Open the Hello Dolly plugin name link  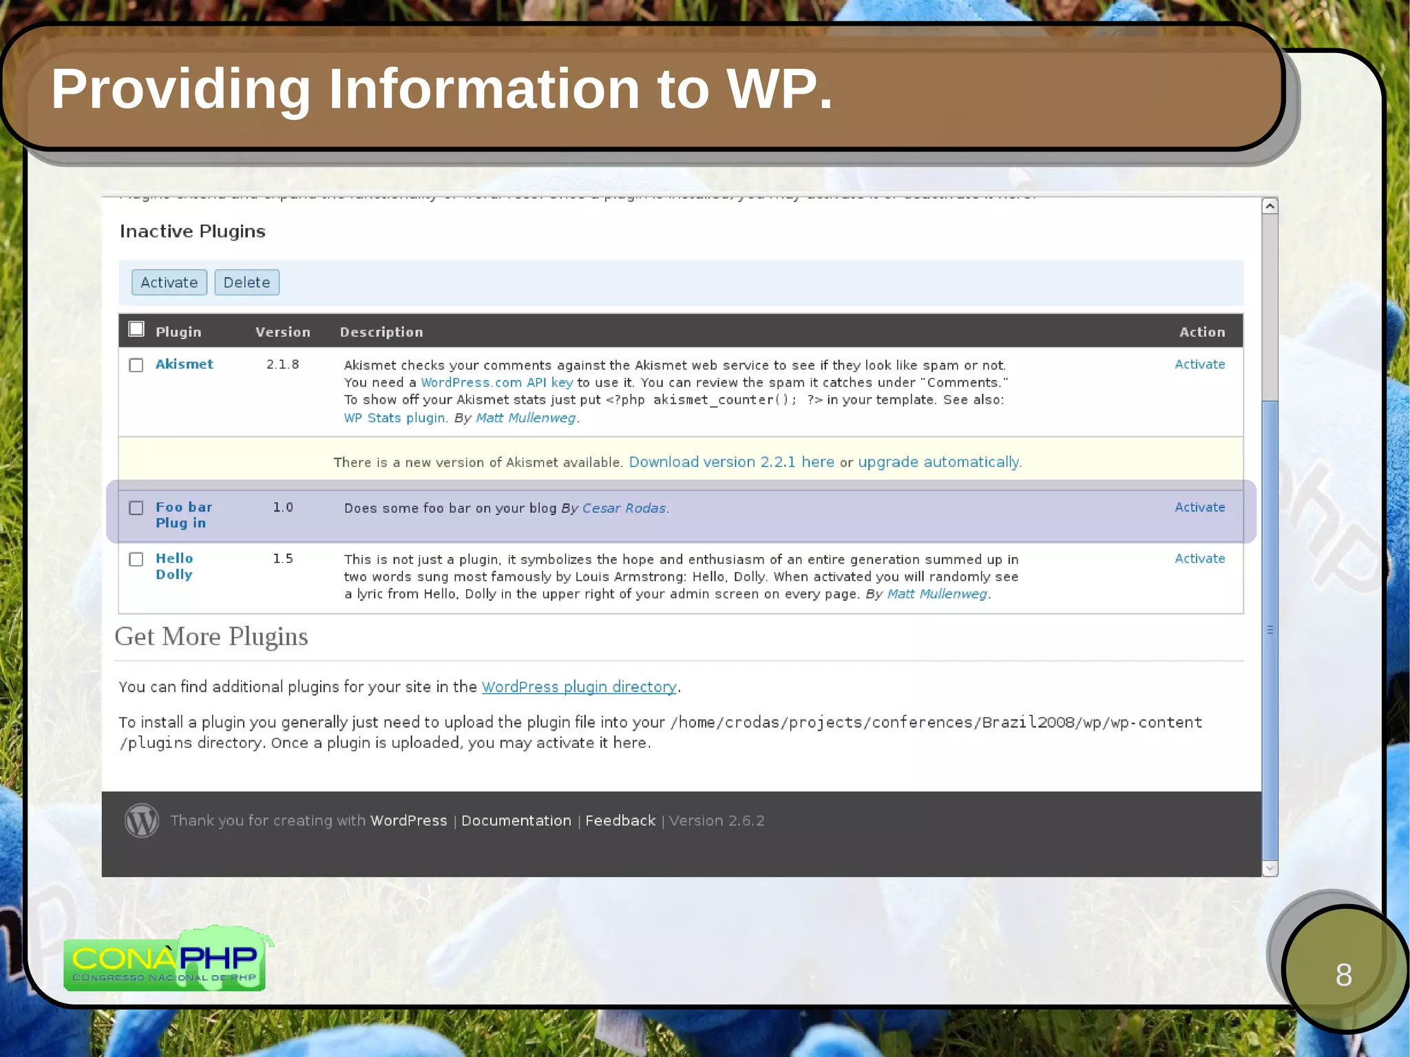point(174,566)
